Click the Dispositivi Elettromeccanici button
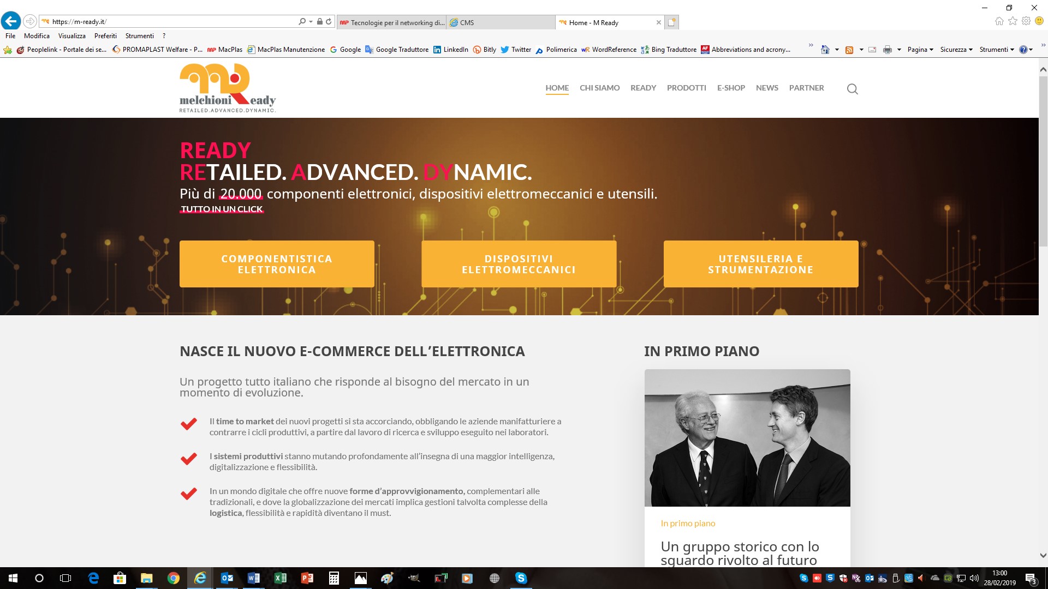Image resolution: width=1048 pixels, height=589 pixels. [x=519, y=264]
